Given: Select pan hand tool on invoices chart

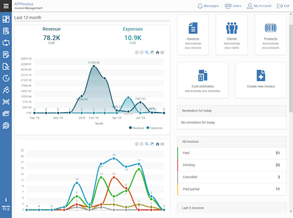Looking at the screenshot, I should click(x=152, y=144).
